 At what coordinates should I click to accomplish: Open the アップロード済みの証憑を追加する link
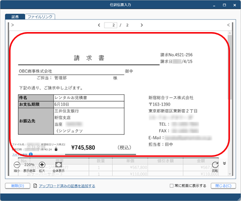(67, 186)
